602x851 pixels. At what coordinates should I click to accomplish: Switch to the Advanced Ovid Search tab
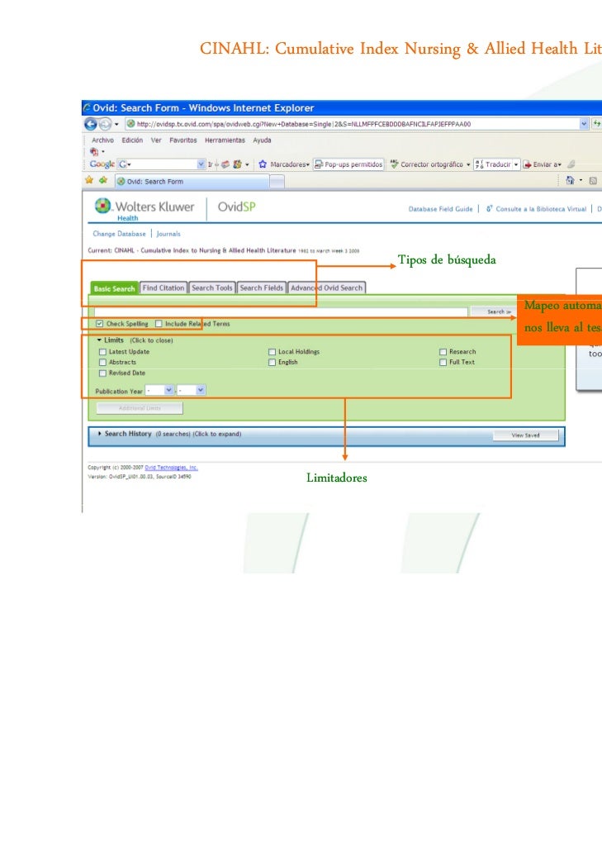tap(326, 288)
